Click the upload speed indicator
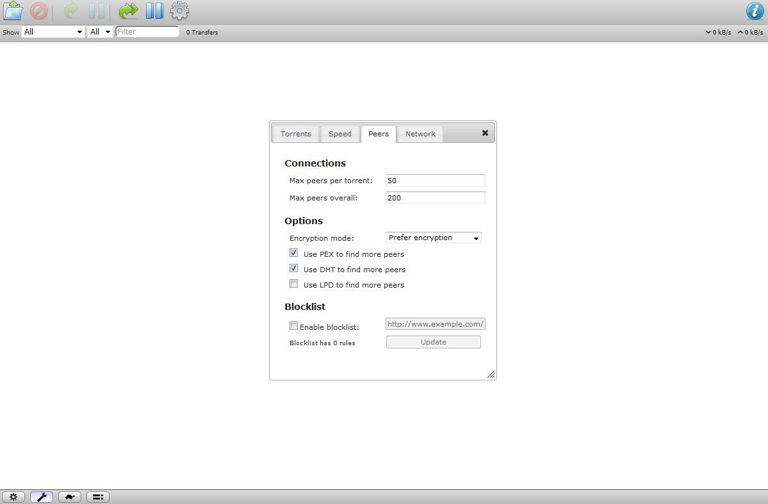 click(x=750, y=32)
